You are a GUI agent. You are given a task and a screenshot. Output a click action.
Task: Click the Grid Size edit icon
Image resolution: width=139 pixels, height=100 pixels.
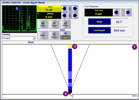[x=122, y=12]
